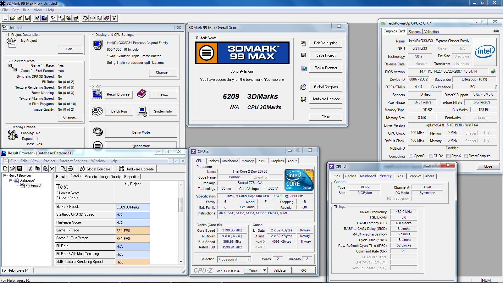The image size is (503, 283).
Task: Click Close button in GPU-Z window
Action: tap(488, 166)
